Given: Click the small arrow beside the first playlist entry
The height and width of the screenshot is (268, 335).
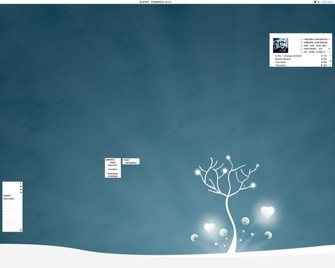Looking at the screenshot, I should 329,39.
